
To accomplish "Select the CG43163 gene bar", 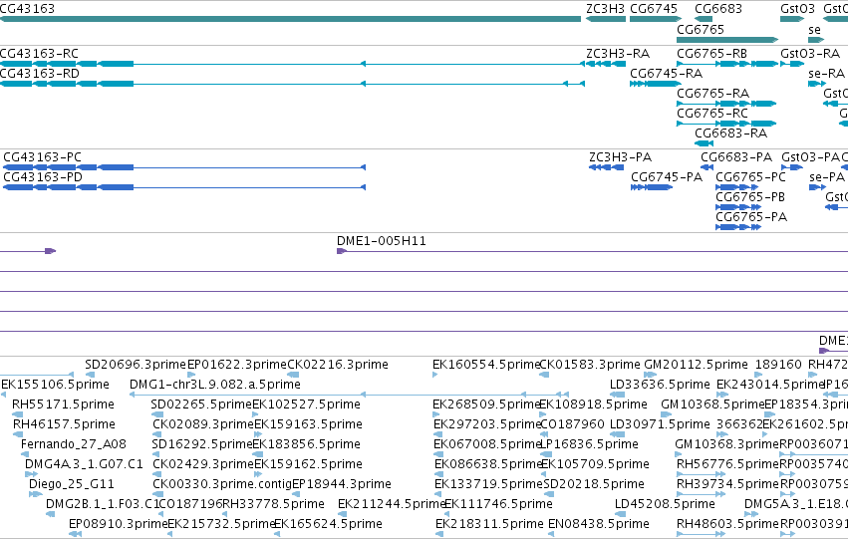I will click(x=290, y=19).
